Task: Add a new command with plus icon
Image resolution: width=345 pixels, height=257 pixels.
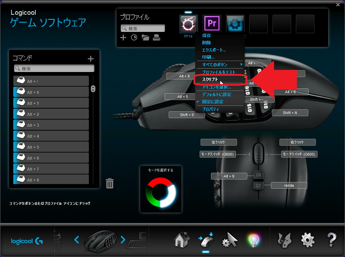Action: (91, 59)
